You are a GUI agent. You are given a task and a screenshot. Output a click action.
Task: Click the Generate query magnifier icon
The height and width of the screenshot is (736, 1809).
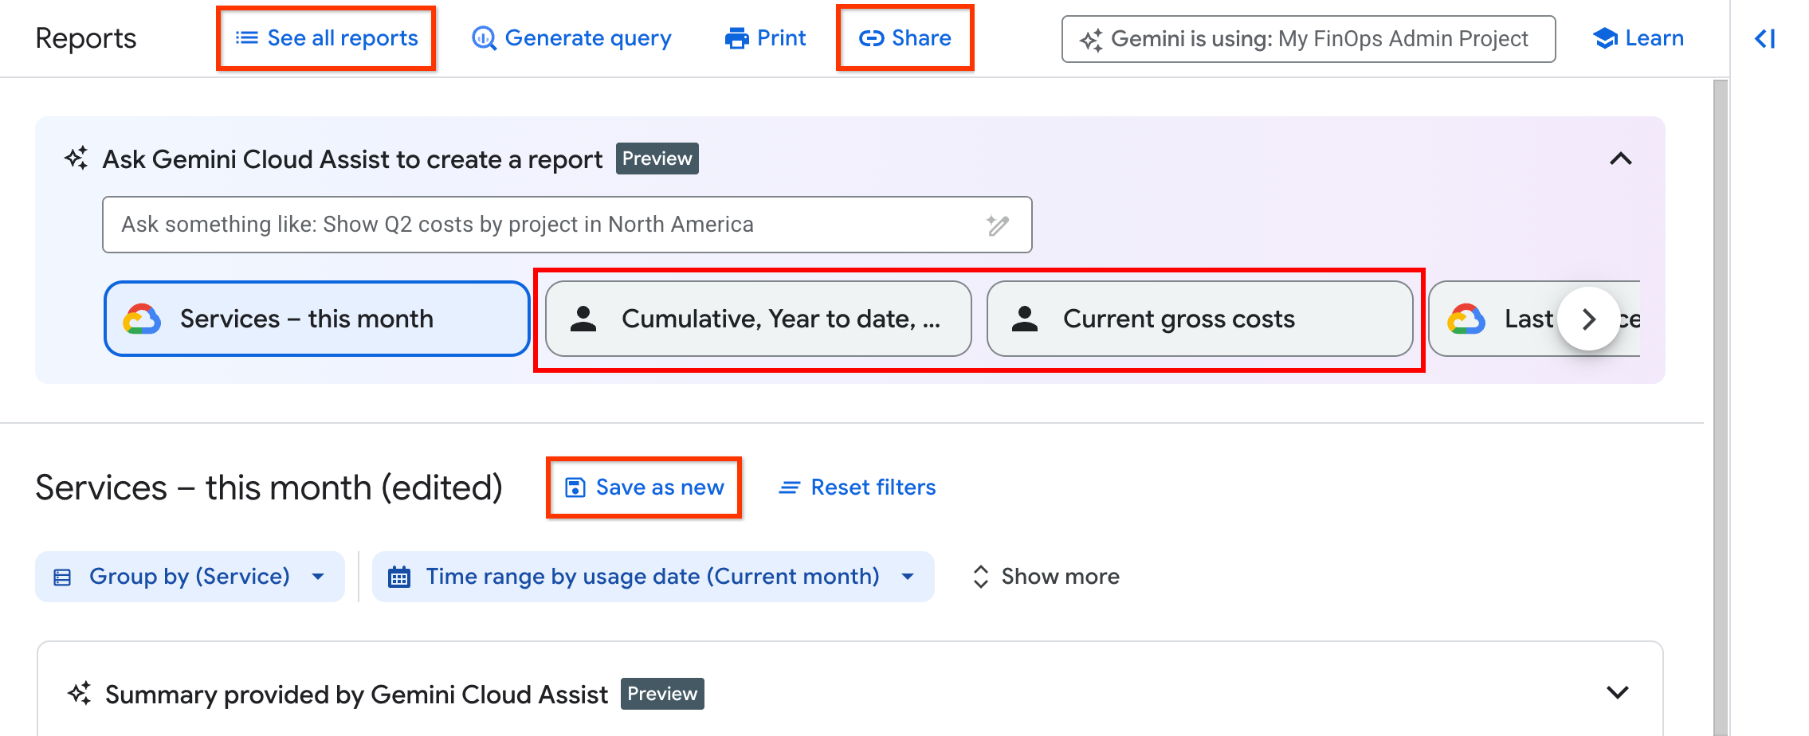(483, 37)
